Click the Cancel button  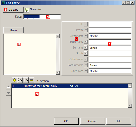click(92, 121)
